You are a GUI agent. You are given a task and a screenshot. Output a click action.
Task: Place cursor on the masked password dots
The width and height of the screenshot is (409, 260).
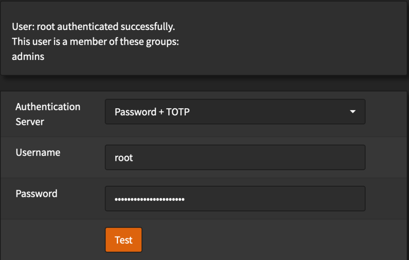pos(149,199)
